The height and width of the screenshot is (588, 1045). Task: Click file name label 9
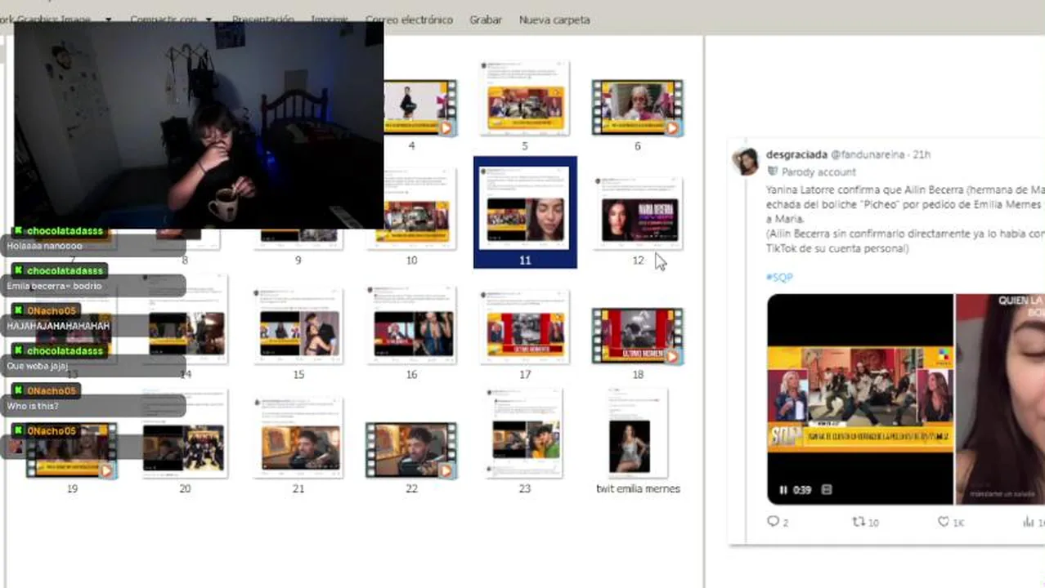click(x=298, y=261)
